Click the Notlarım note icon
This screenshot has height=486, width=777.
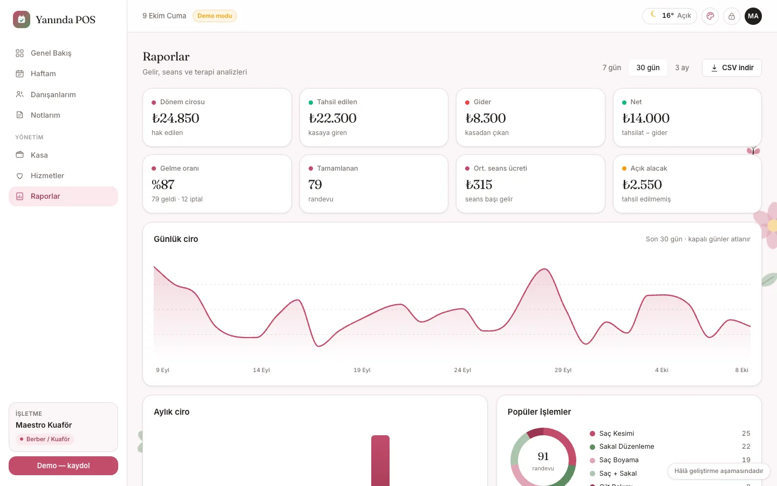click(20, 115)
